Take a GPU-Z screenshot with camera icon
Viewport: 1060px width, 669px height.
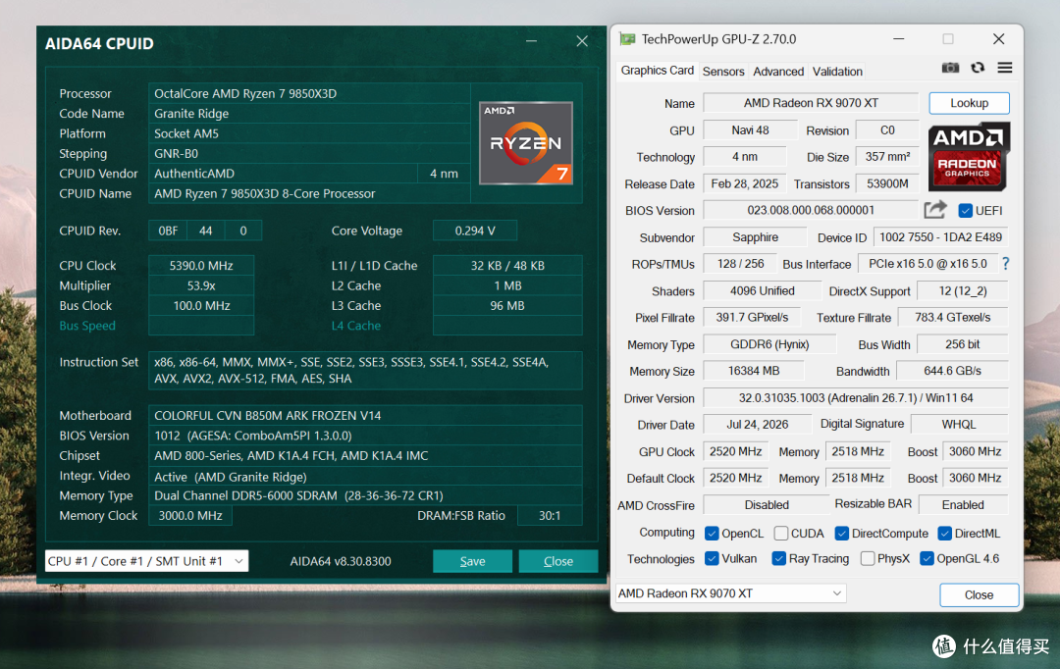tap(950, 68)
